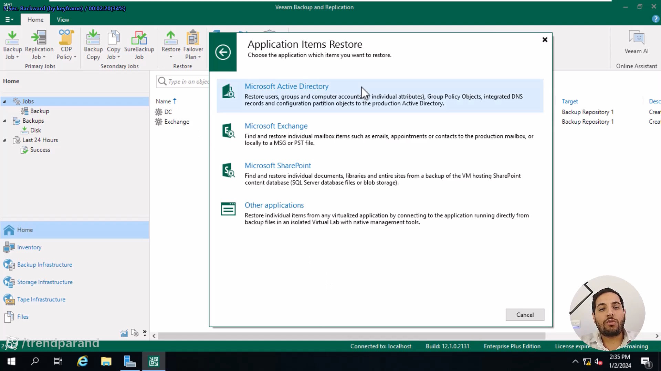Viewport: 661px width, 371px height.
Task: Close the Application Items Restore dialog
Action: (x=545, y=40)
